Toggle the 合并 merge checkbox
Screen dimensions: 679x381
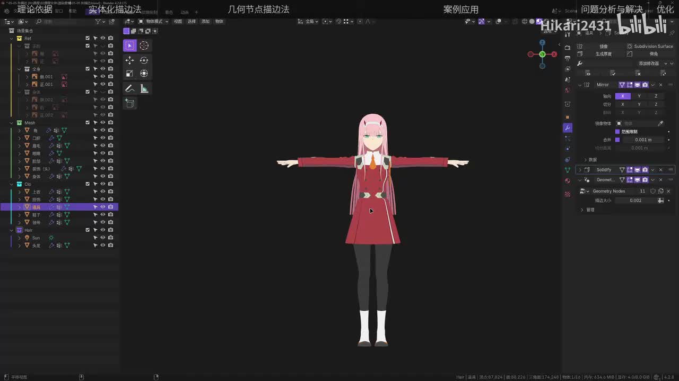(x=617, y=140)
